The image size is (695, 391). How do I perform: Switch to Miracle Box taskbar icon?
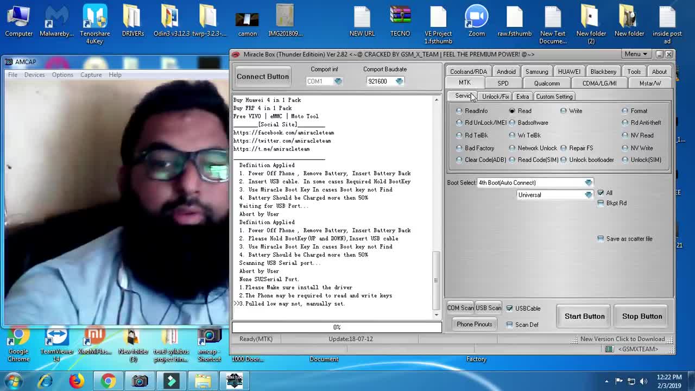point(234,381)
